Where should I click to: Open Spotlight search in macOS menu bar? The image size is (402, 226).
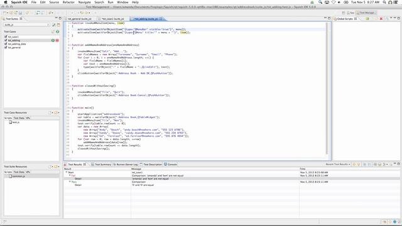tap(384, 2)
